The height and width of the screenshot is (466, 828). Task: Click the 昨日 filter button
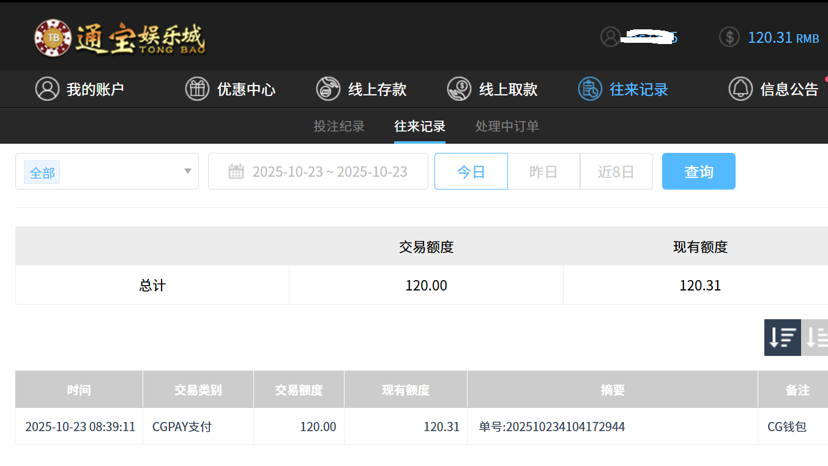(543, 171)
